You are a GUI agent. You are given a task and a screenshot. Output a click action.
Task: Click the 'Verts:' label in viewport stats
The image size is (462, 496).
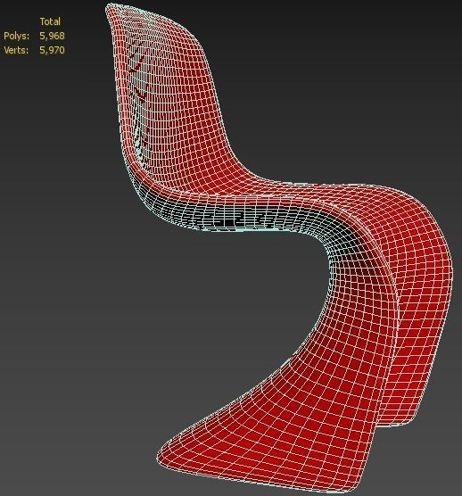pos(16,50)
